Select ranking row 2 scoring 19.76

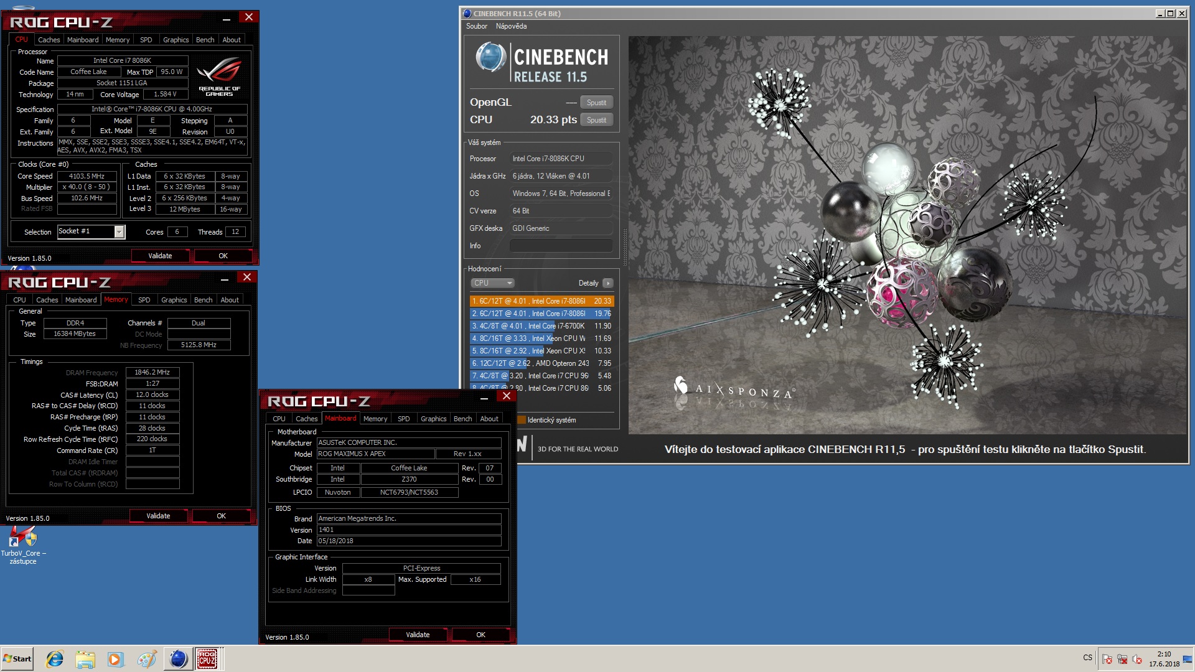pyautogui.click(x=541, y=314)
